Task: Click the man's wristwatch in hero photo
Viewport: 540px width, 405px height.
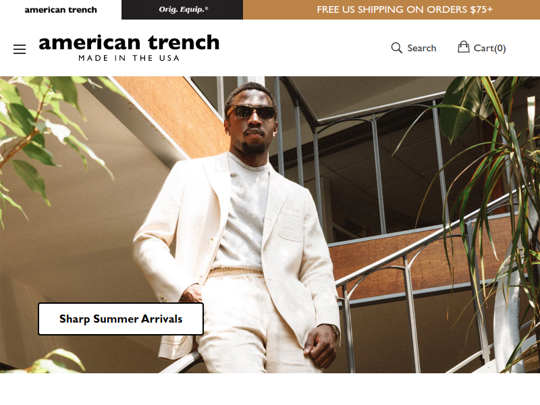Action: click(335, 331)
